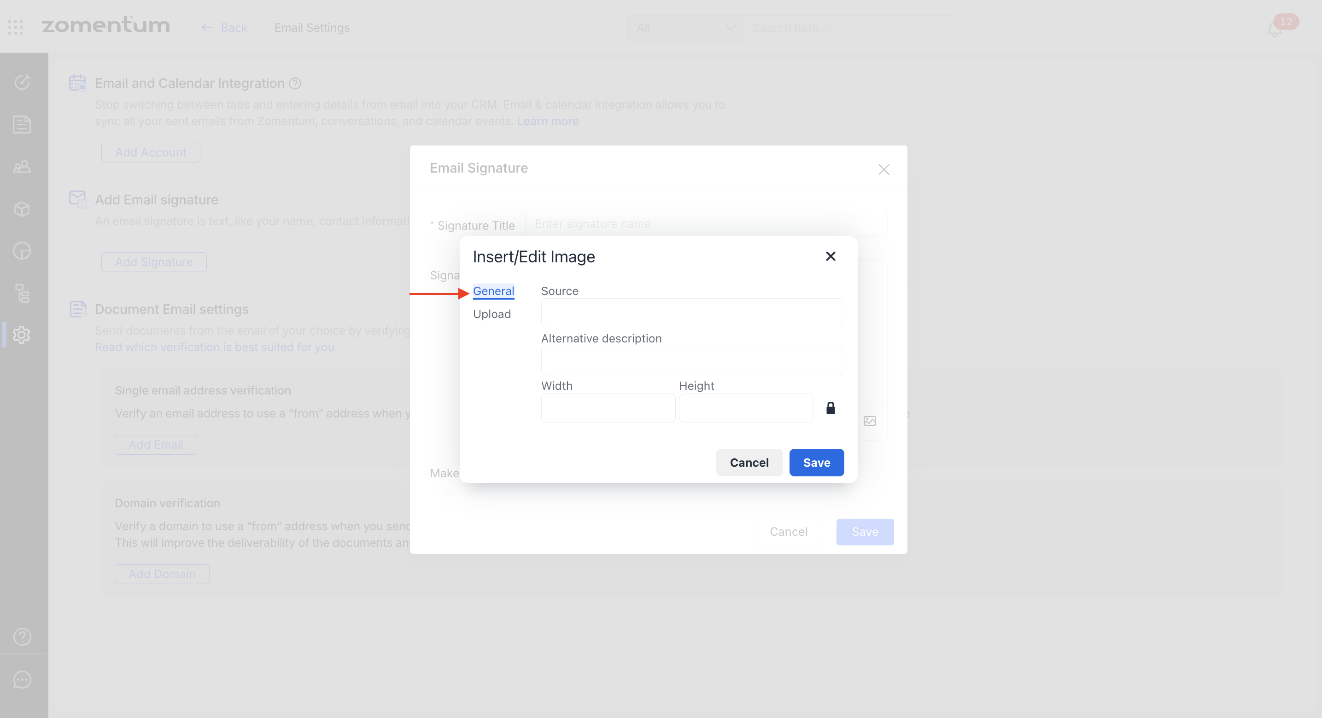Open the chat bubble icon in sidebar

tap(22, 679)
